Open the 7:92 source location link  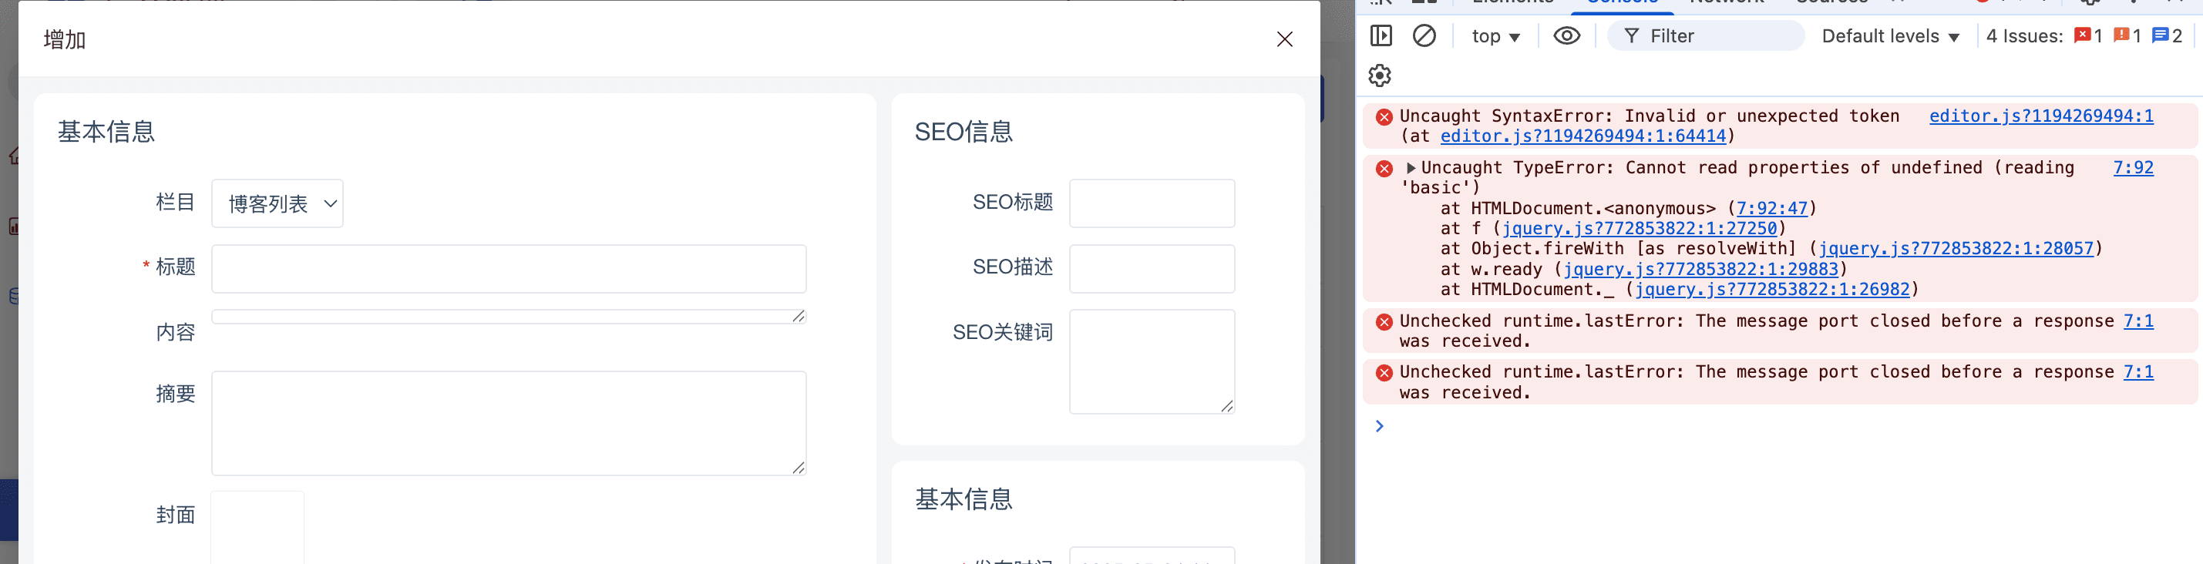coord(2133,167)
